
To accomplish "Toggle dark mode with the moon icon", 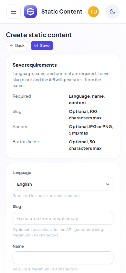I will click(x=112, y=12).
